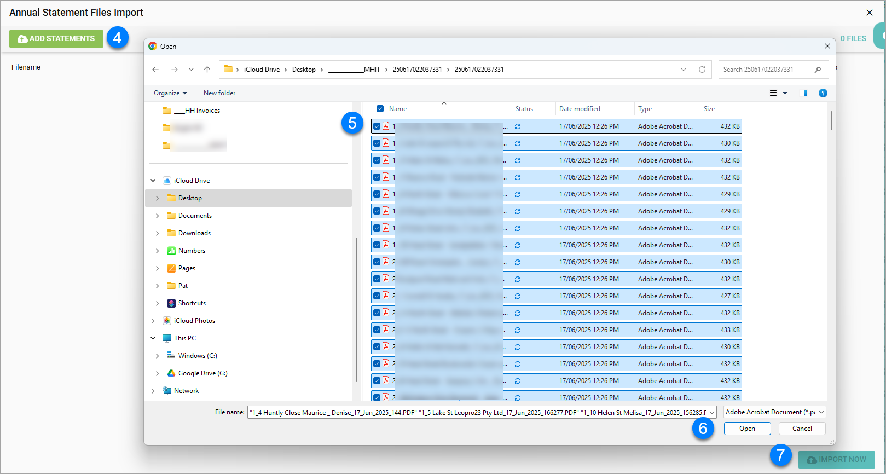The width and height of the screenshot is (886, 474).
Task: Uncheck the 429 KB file's checkbox
Action: 377,194
